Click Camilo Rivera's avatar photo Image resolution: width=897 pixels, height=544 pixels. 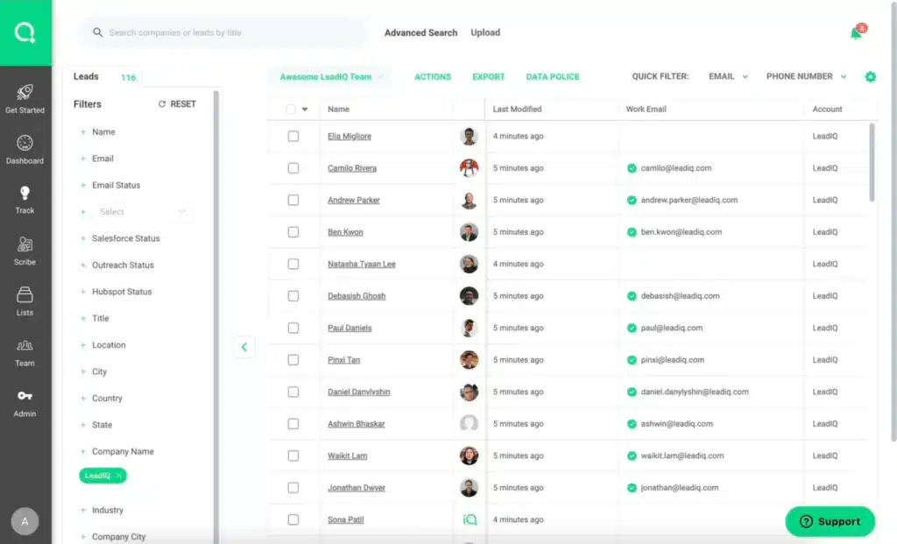click(x=469, y=167)
